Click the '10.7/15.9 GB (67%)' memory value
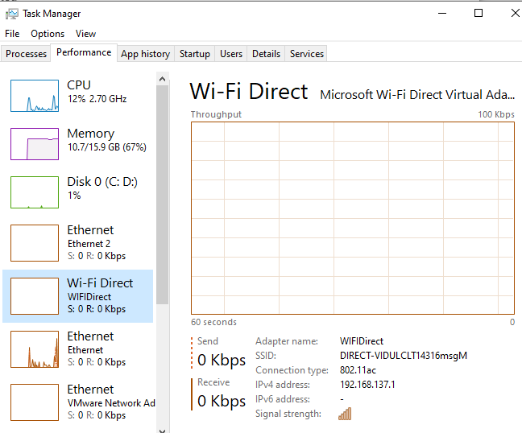This screenshot has width=522, height=433. (x=107, y=147)
